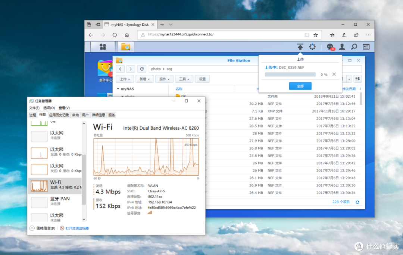Viewport: 403px width, 255px height.
Task: Open the 工具 dropdown menu
Action: (184, 79)
